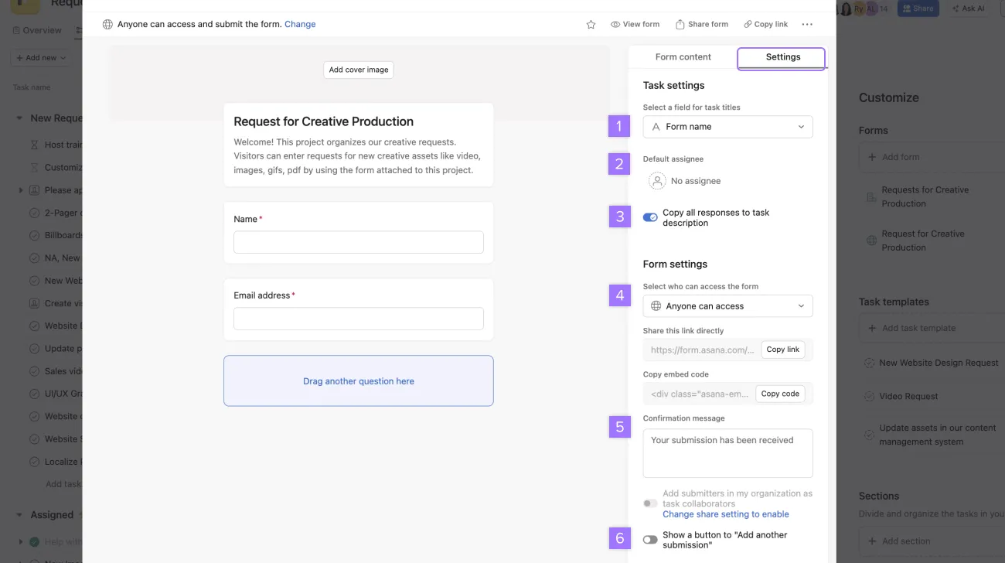Click Add task template in Customize panel
This screenshot has width=1005, height=563.
(932, 328)
